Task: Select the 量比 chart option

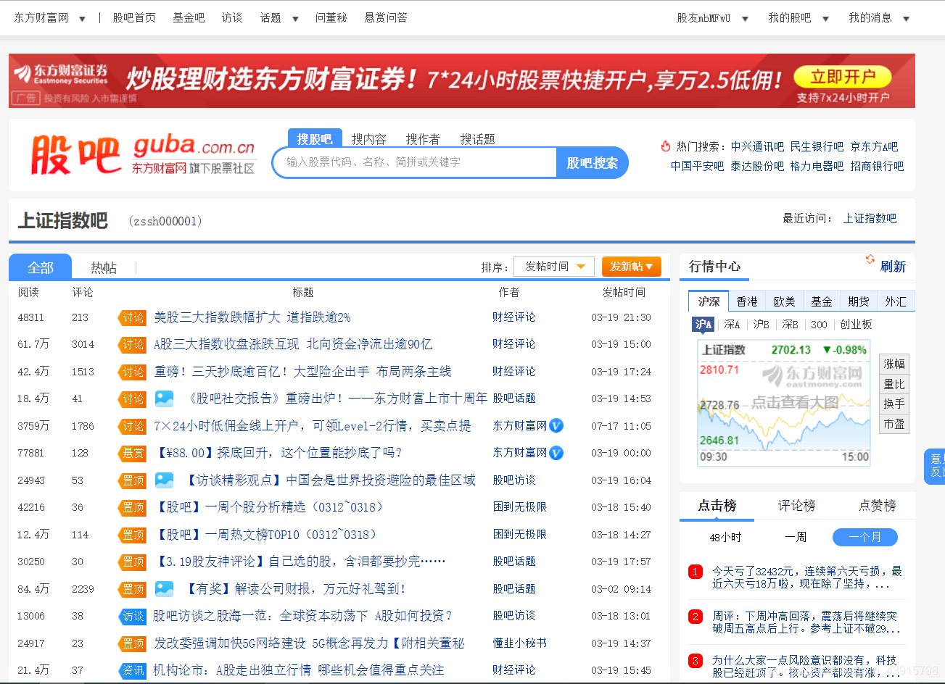Action: click(x=894, y=384)
